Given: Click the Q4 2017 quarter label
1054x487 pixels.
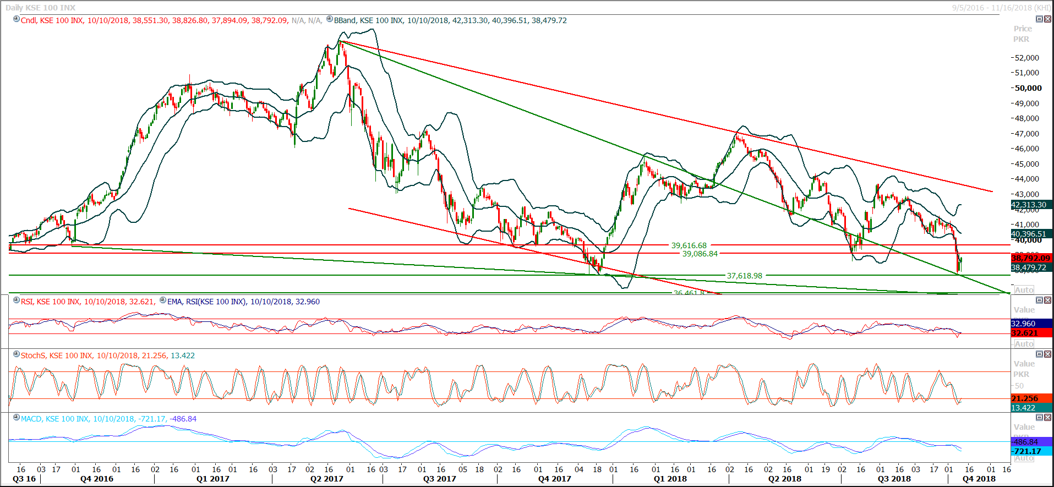Looking at the screenshot, I should click(x=554, y=479).
